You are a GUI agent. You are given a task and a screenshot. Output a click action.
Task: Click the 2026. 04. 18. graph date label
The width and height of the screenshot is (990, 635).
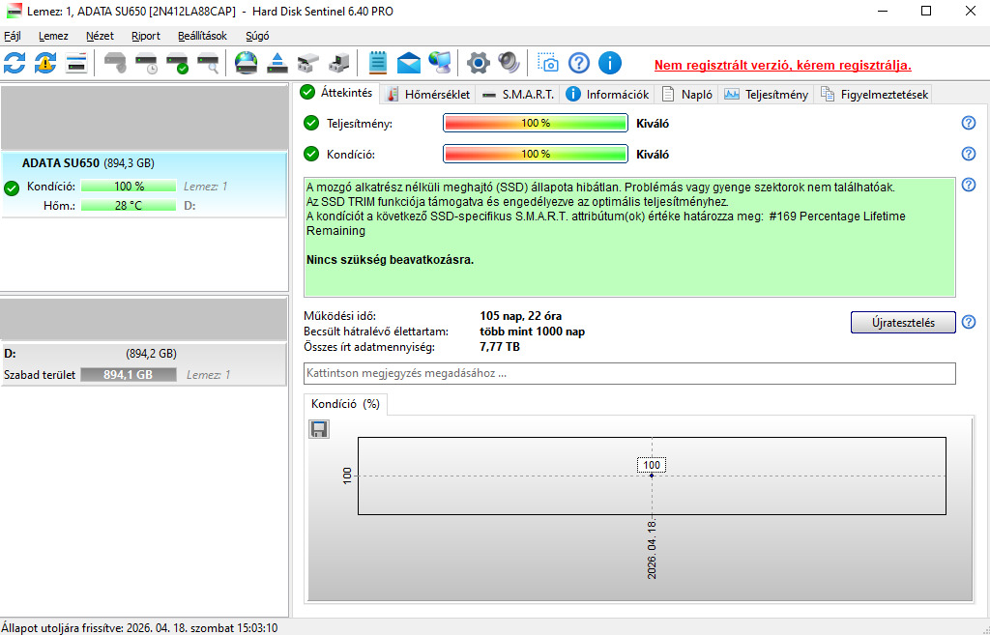(x=653, y=549)
